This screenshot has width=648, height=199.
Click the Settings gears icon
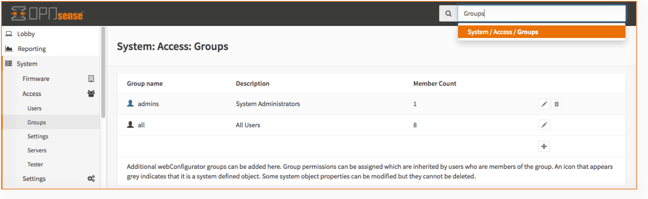(91, 179)
